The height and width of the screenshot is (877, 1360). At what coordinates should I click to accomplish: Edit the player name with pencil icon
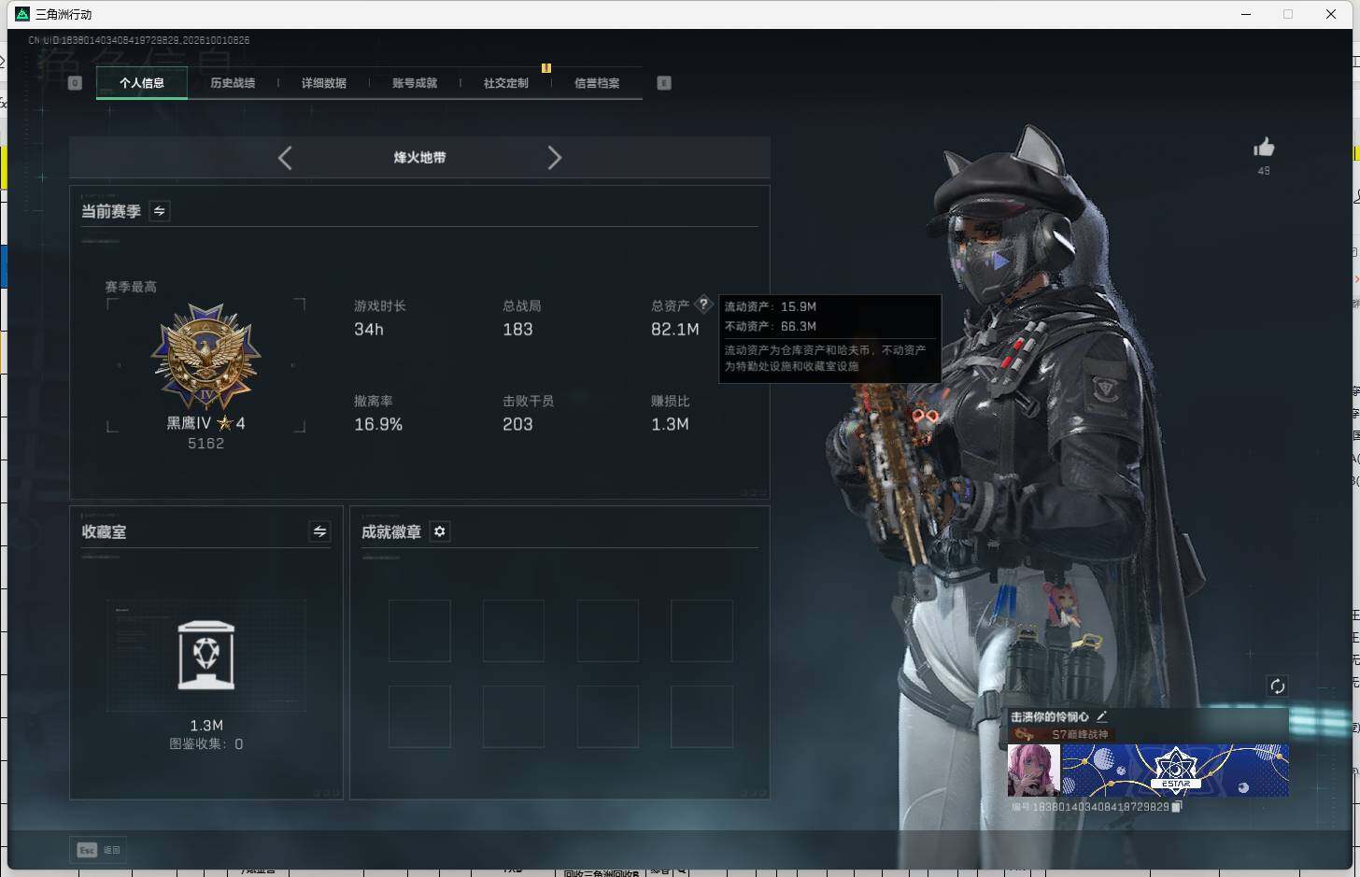click(1101, 716)
